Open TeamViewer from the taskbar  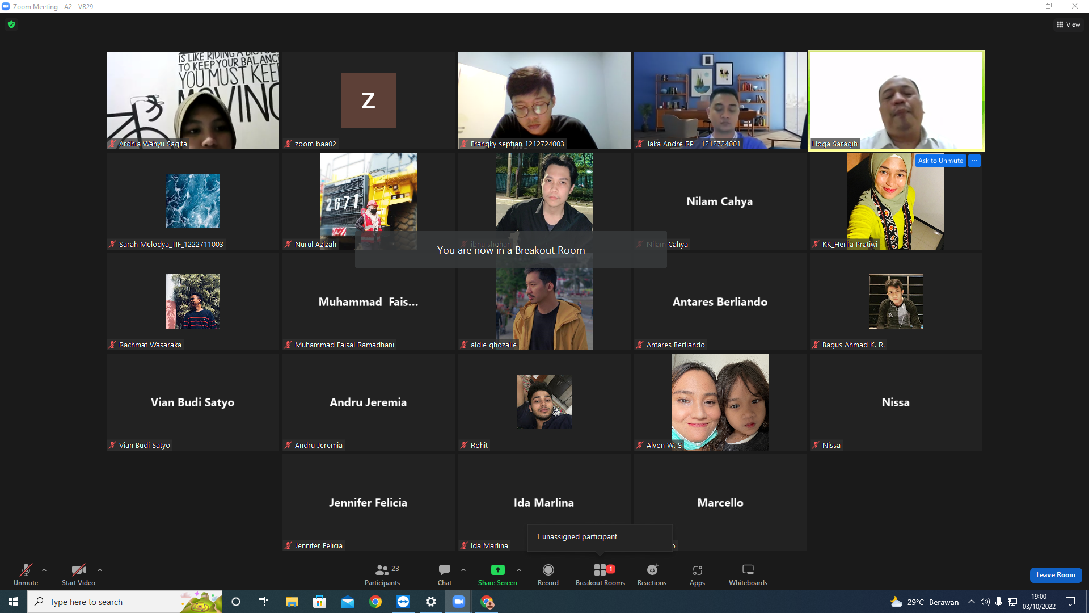click(403, 602)
